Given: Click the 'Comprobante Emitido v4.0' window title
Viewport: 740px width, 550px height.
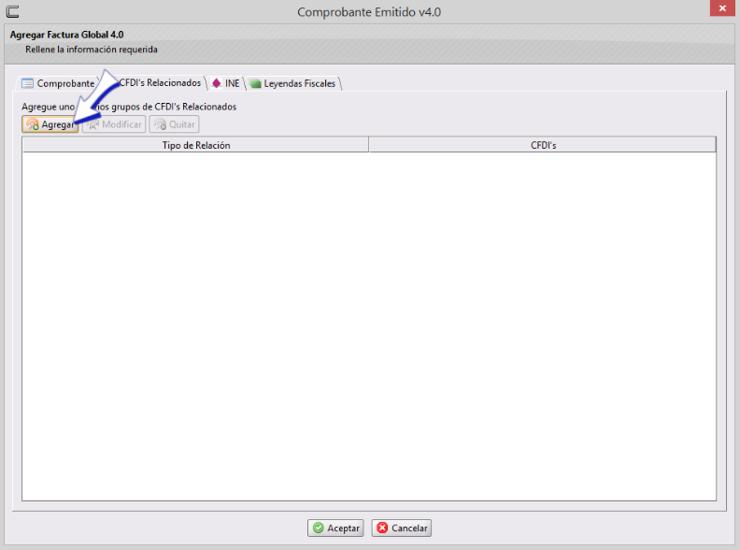Looking at the screenshot, I should (369, 12).
